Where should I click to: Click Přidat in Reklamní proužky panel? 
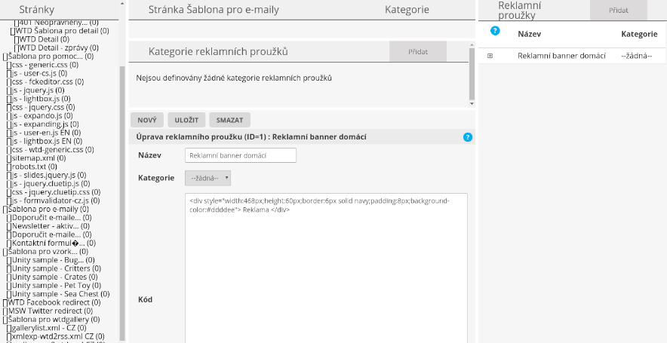tap(618, 10)
